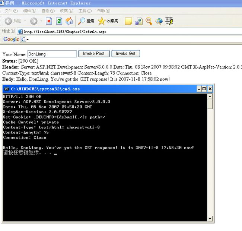242x231 pixels.
Task: Click the page icon in address bar
Action: pyautogui.click(x=20, y=31)
